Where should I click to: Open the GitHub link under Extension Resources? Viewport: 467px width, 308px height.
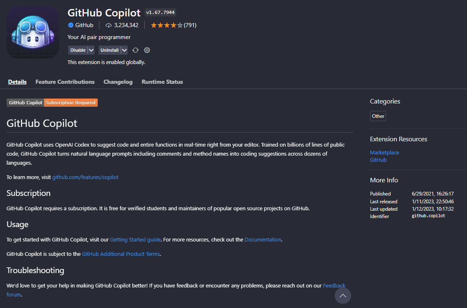click(x=378, y=160)
